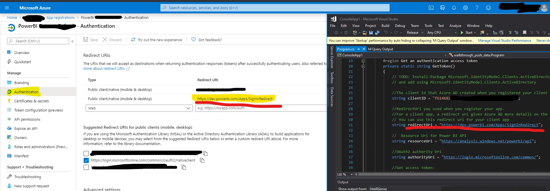Click Save in the Azure Authentication toolbar
This screenshot has width=550, height=191.
91,40
